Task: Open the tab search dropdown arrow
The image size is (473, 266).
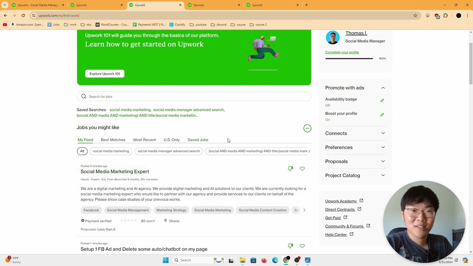Action: coord(5,5)
